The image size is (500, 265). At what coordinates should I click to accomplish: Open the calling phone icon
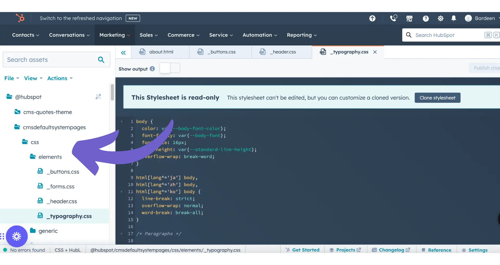point(393,18)
